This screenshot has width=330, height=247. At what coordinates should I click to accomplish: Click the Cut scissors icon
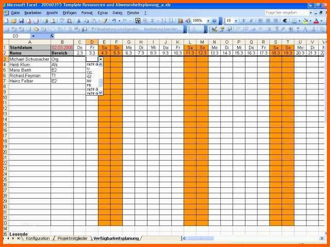(79, 21)
